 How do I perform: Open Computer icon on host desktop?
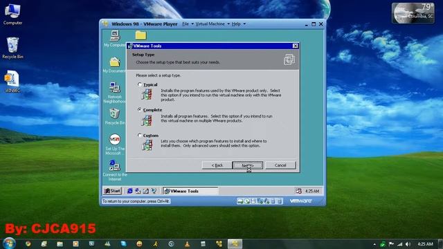12,15
